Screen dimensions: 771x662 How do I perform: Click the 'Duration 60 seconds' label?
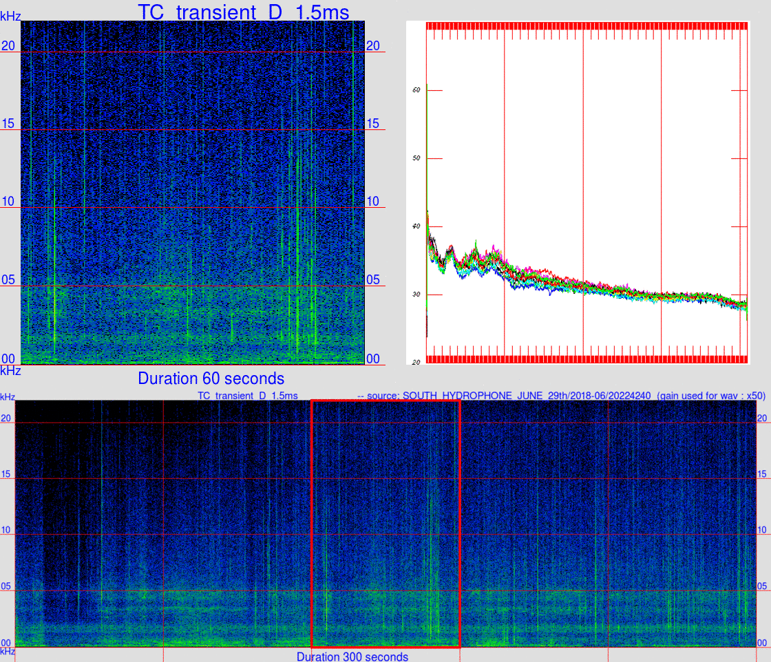click(x=211, y=378)
